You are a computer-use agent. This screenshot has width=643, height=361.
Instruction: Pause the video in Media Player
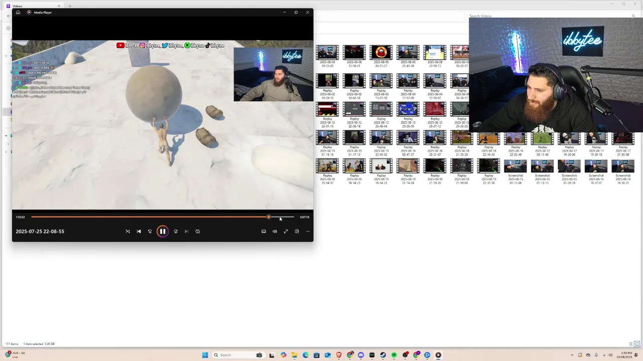pyautogui.click(x=162, y=231)
